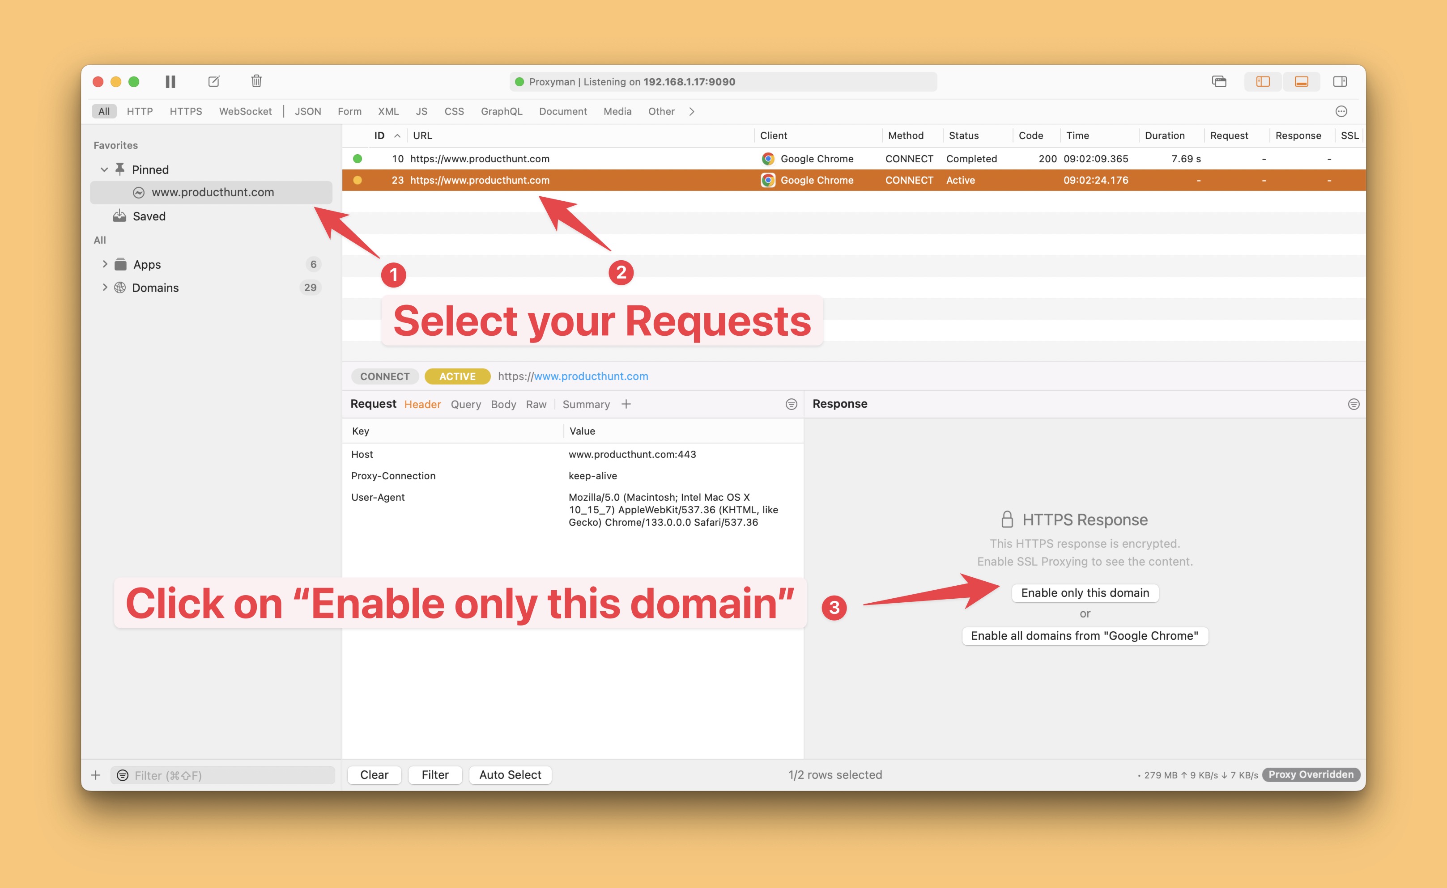Viewport: 1447px width, 888px height.
Task: Clear session with the trash icon
Action: click(x=256, y=81)
